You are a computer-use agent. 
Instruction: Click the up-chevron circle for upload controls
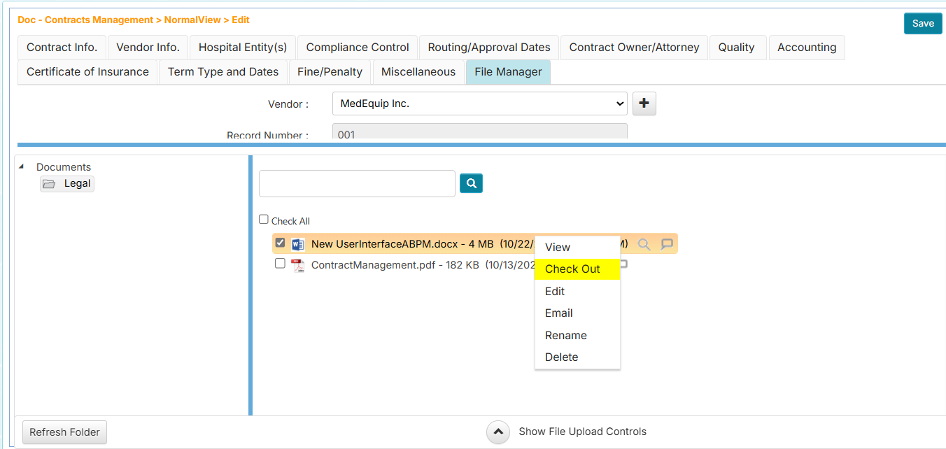coord(497,432)
